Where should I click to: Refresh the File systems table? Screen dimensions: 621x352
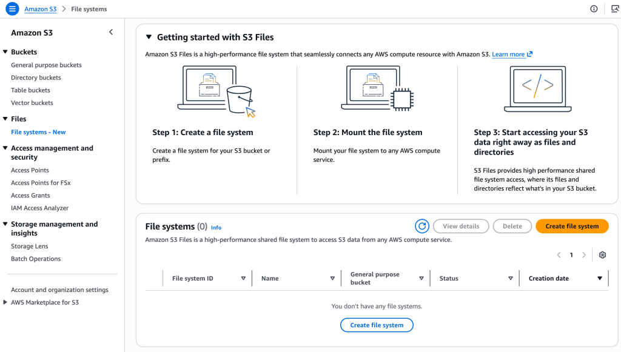pos(422,226)
